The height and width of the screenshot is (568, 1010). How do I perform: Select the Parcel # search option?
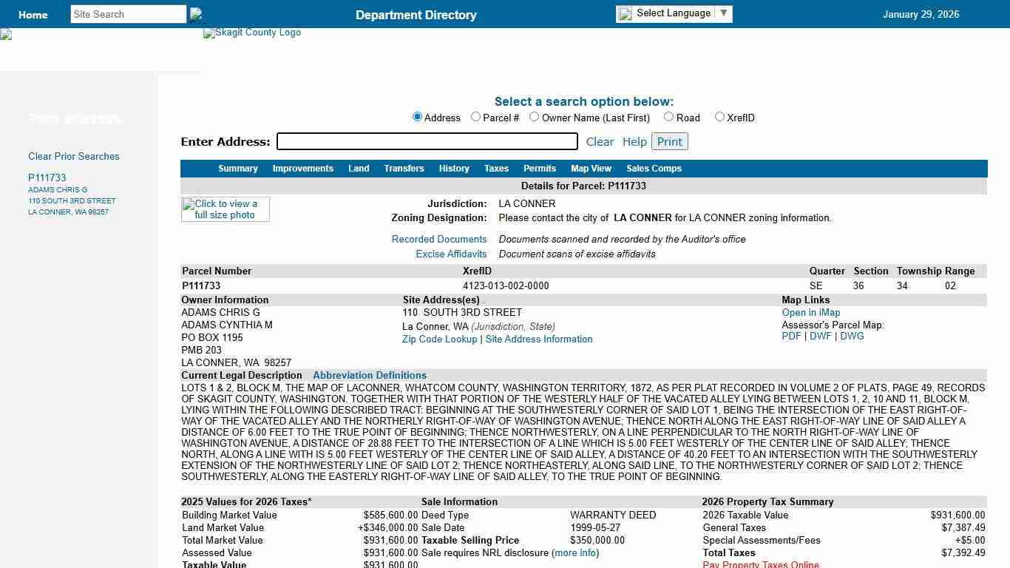pyautogui.click(x=475, y=117)
